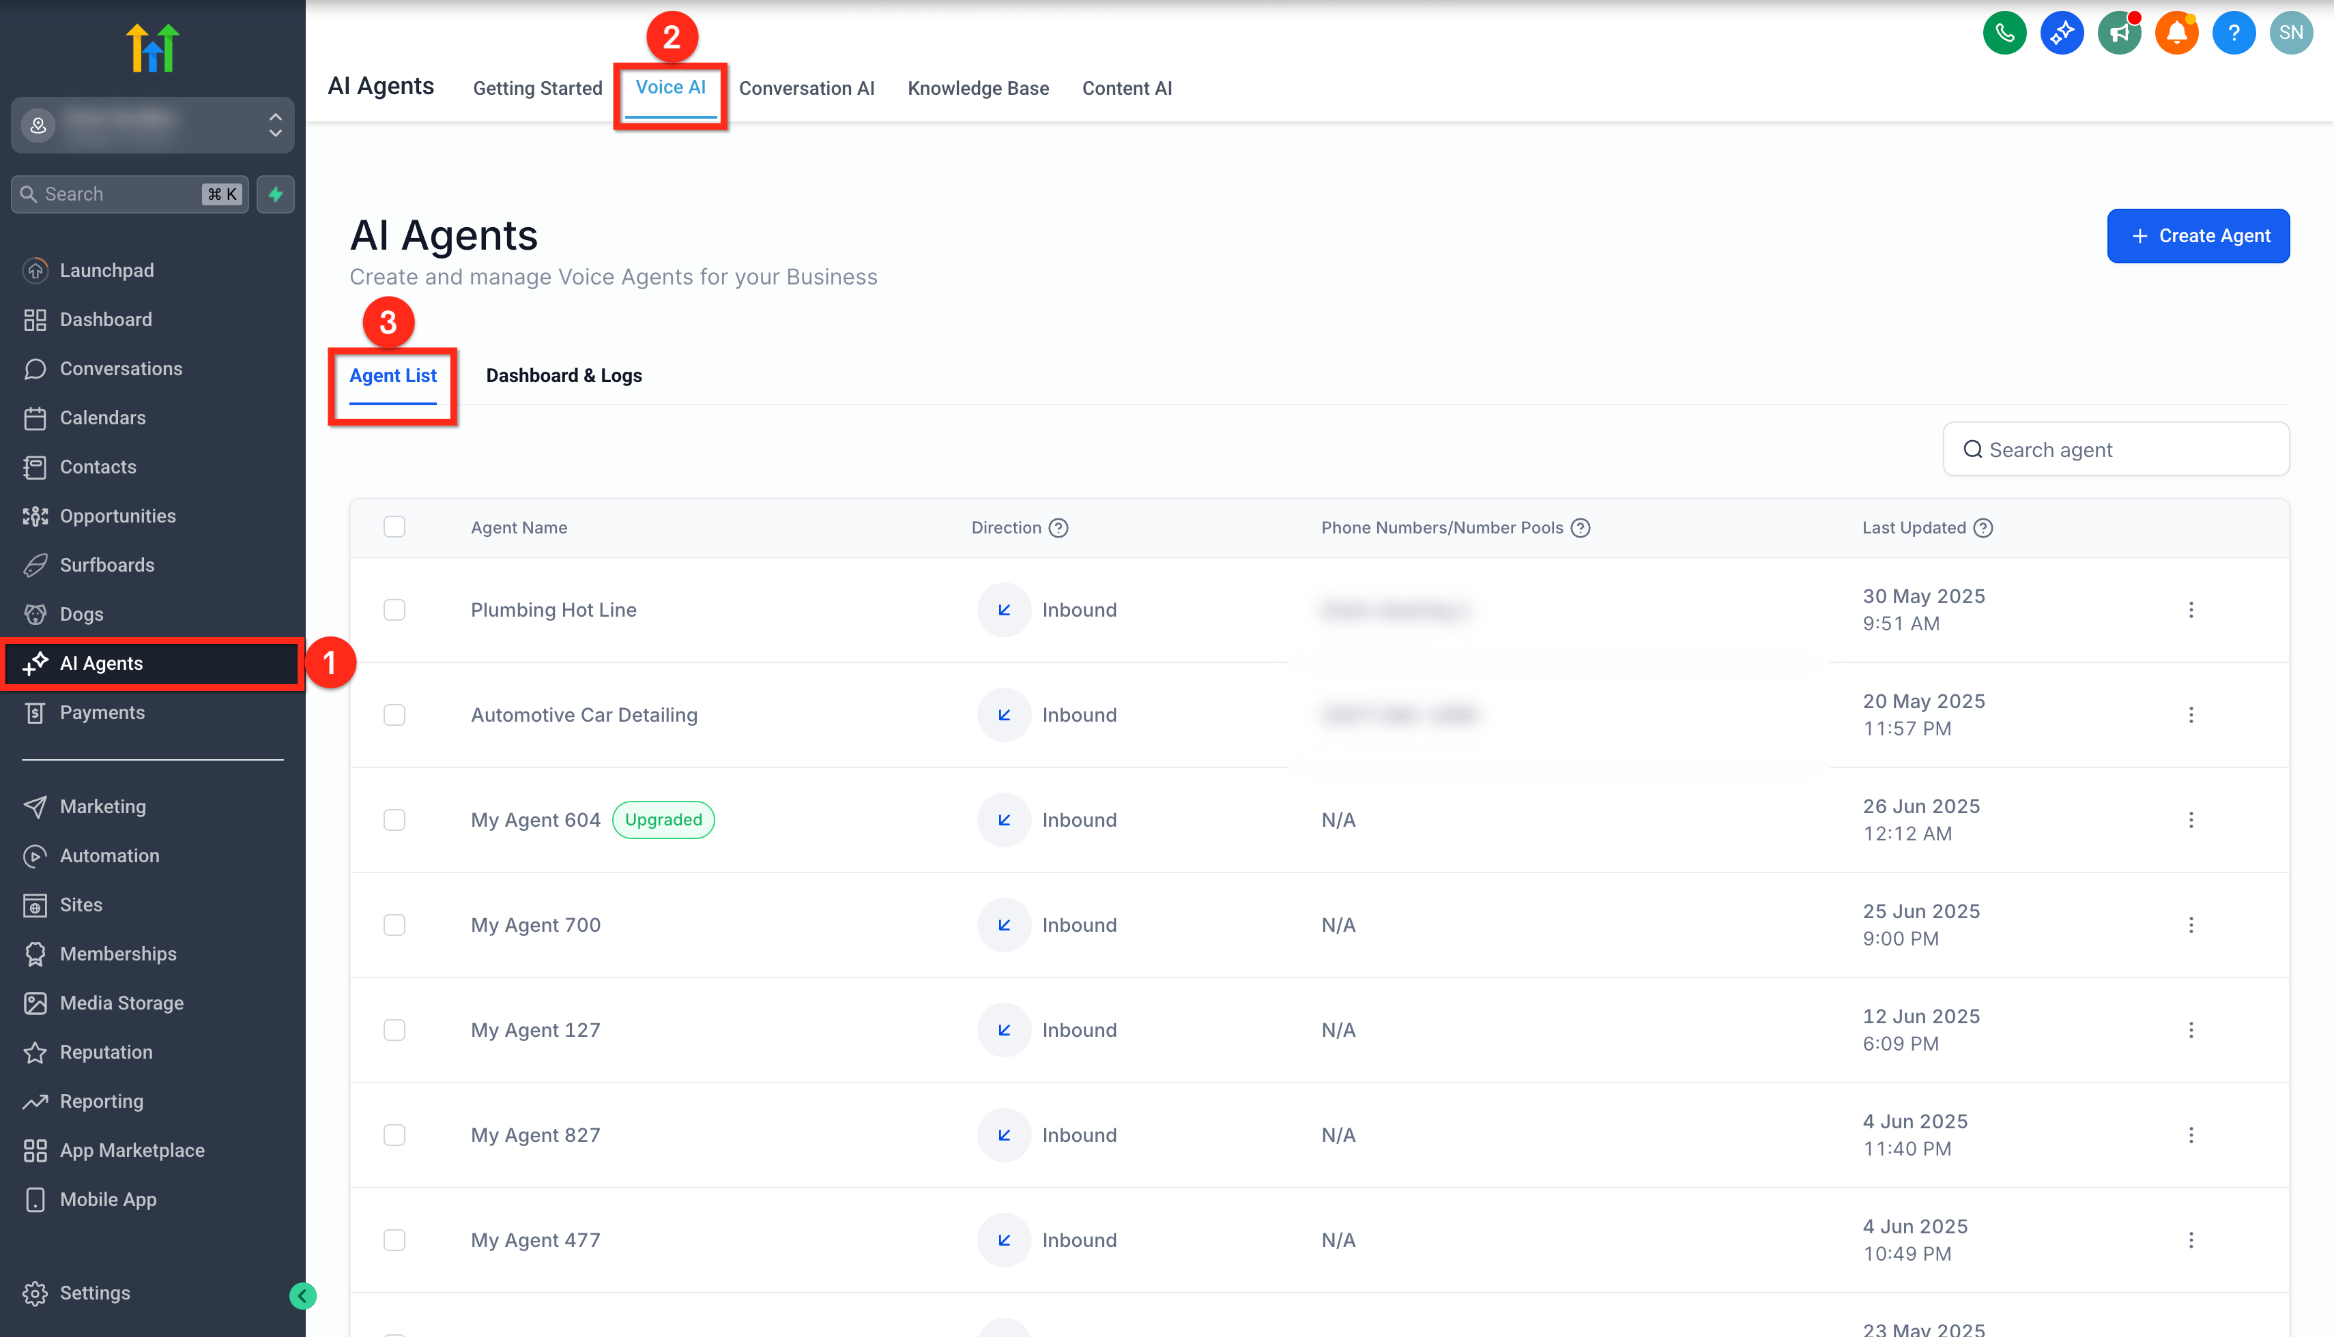Collapse sidebar with green arrow icon
Viewport: 2334px width, 1337px height.
tap(302, 1295)
